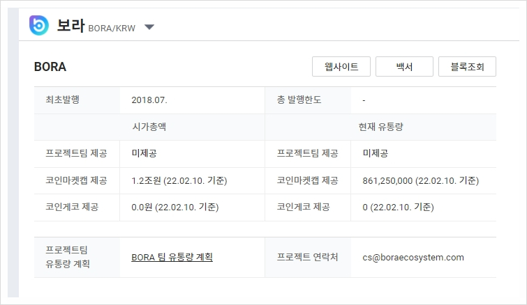The width and height of the screenshot is (527, 305).
Task: Open the BORA 팀 유통량 계획 link
Action: 172,258
